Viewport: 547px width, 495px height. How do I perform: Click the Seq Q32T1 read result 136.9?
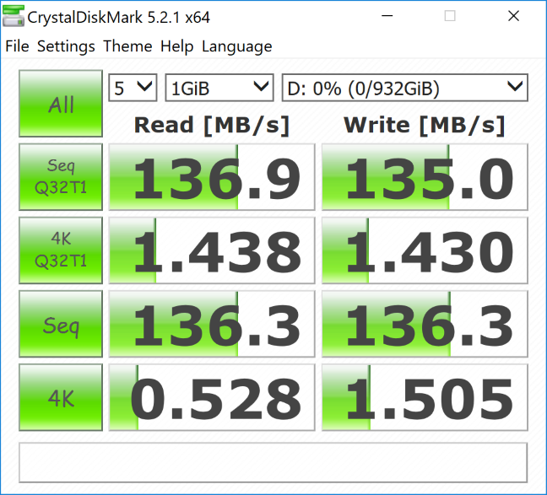coord(212,177)
